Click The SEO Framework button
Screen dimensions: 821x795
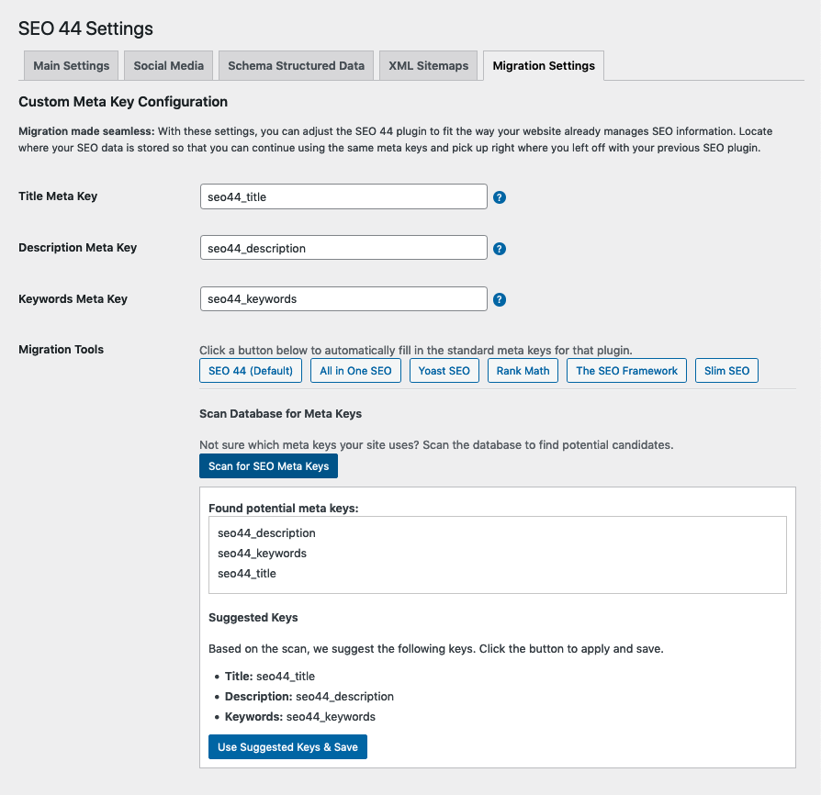[x=626, y=371]
